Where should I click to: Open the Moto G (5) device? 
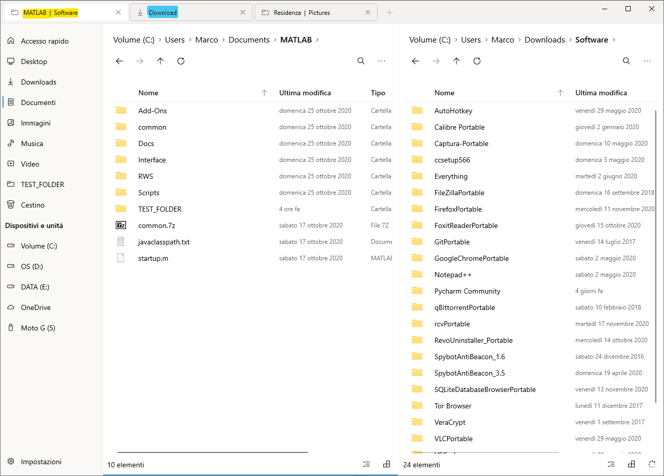coord(37,327)
